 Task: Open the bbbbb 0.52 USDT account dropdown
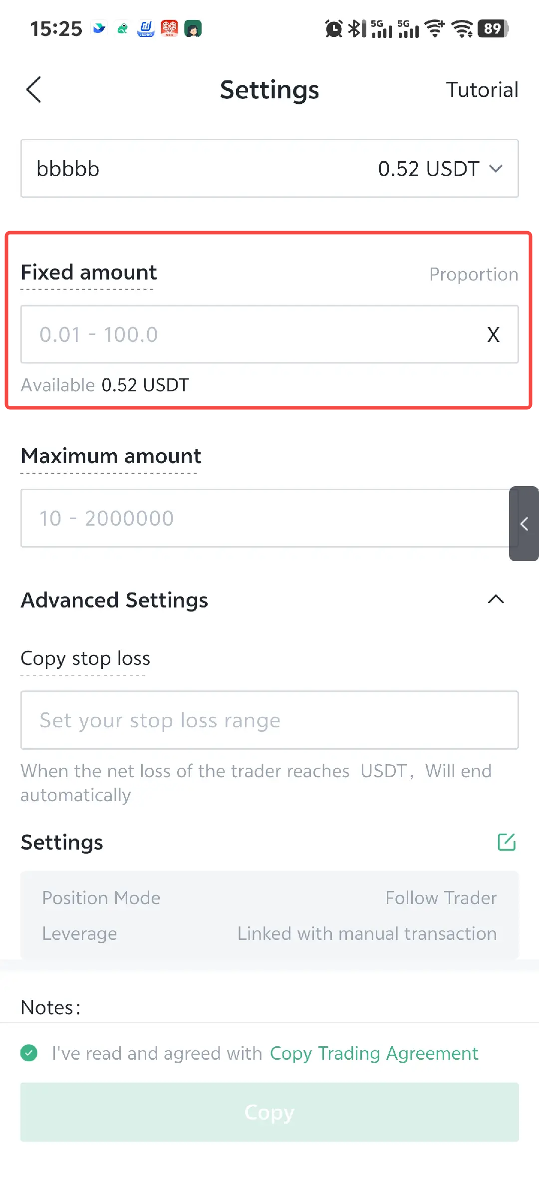[269, 169]
